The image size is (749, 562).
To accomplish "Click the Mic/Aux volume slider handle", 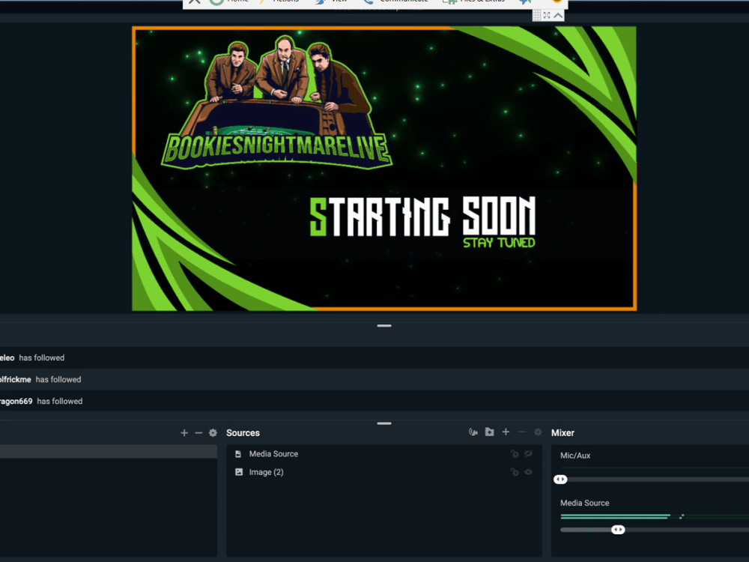I will click(x=560, y=480).
